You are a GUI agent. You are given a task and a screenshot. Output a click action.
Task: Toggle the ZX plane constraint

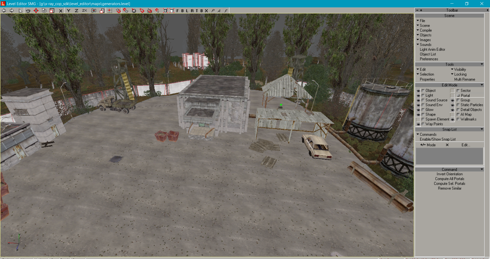pyautogui.click(x=84, y=10)
